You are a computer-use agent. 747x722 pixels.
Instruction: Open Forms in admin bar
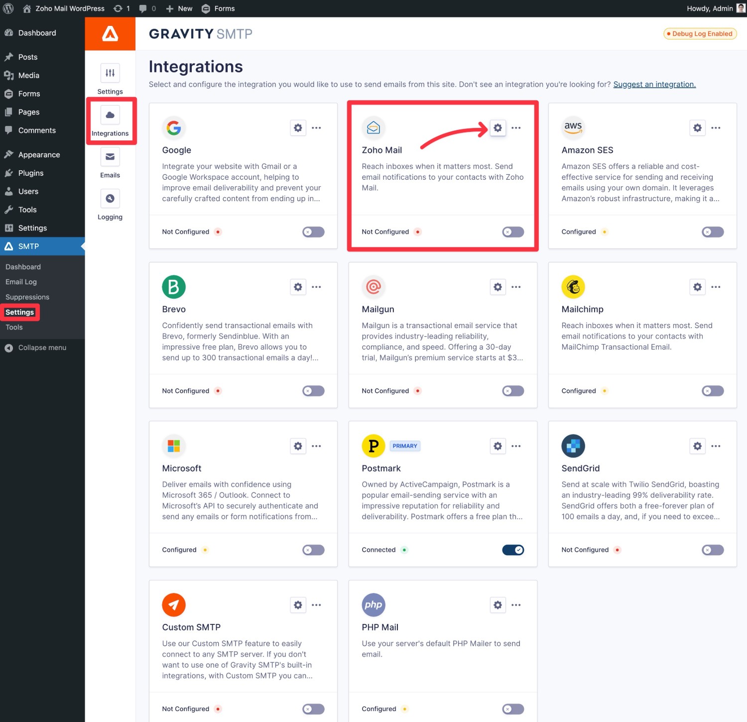[x=218, y=8]
